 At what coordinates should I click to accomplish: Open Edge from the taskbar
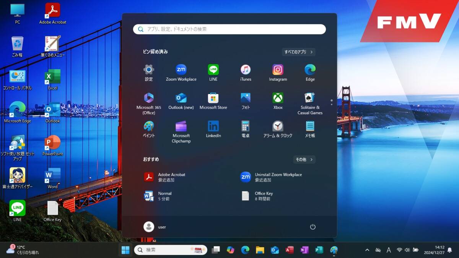coord(245,250)
